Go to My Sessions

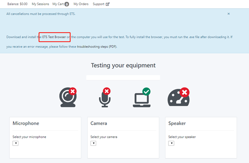click(40, 4)
